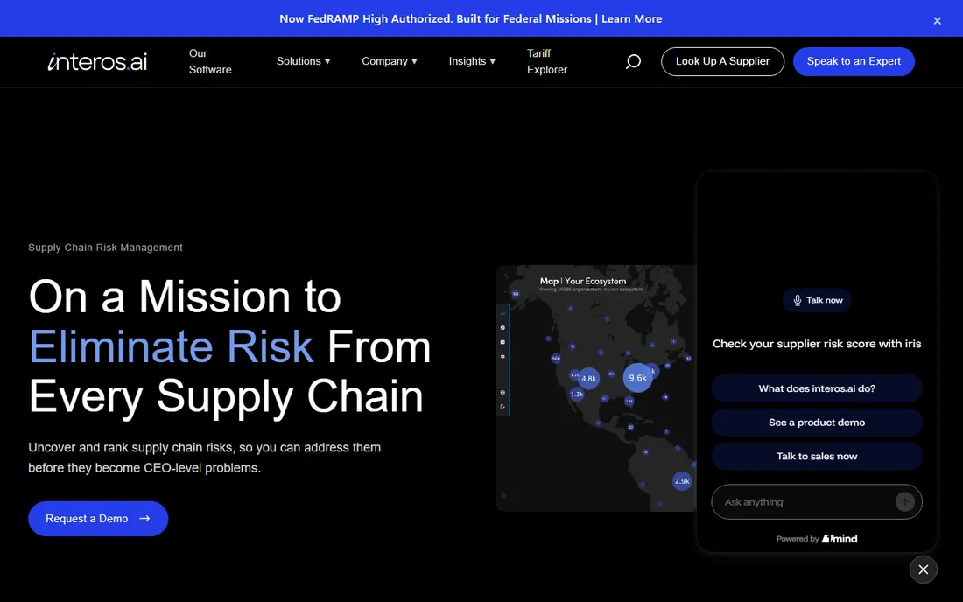Close the iris chat widget
Viewport: 963px width, 602px height.
tap(923, 570)
